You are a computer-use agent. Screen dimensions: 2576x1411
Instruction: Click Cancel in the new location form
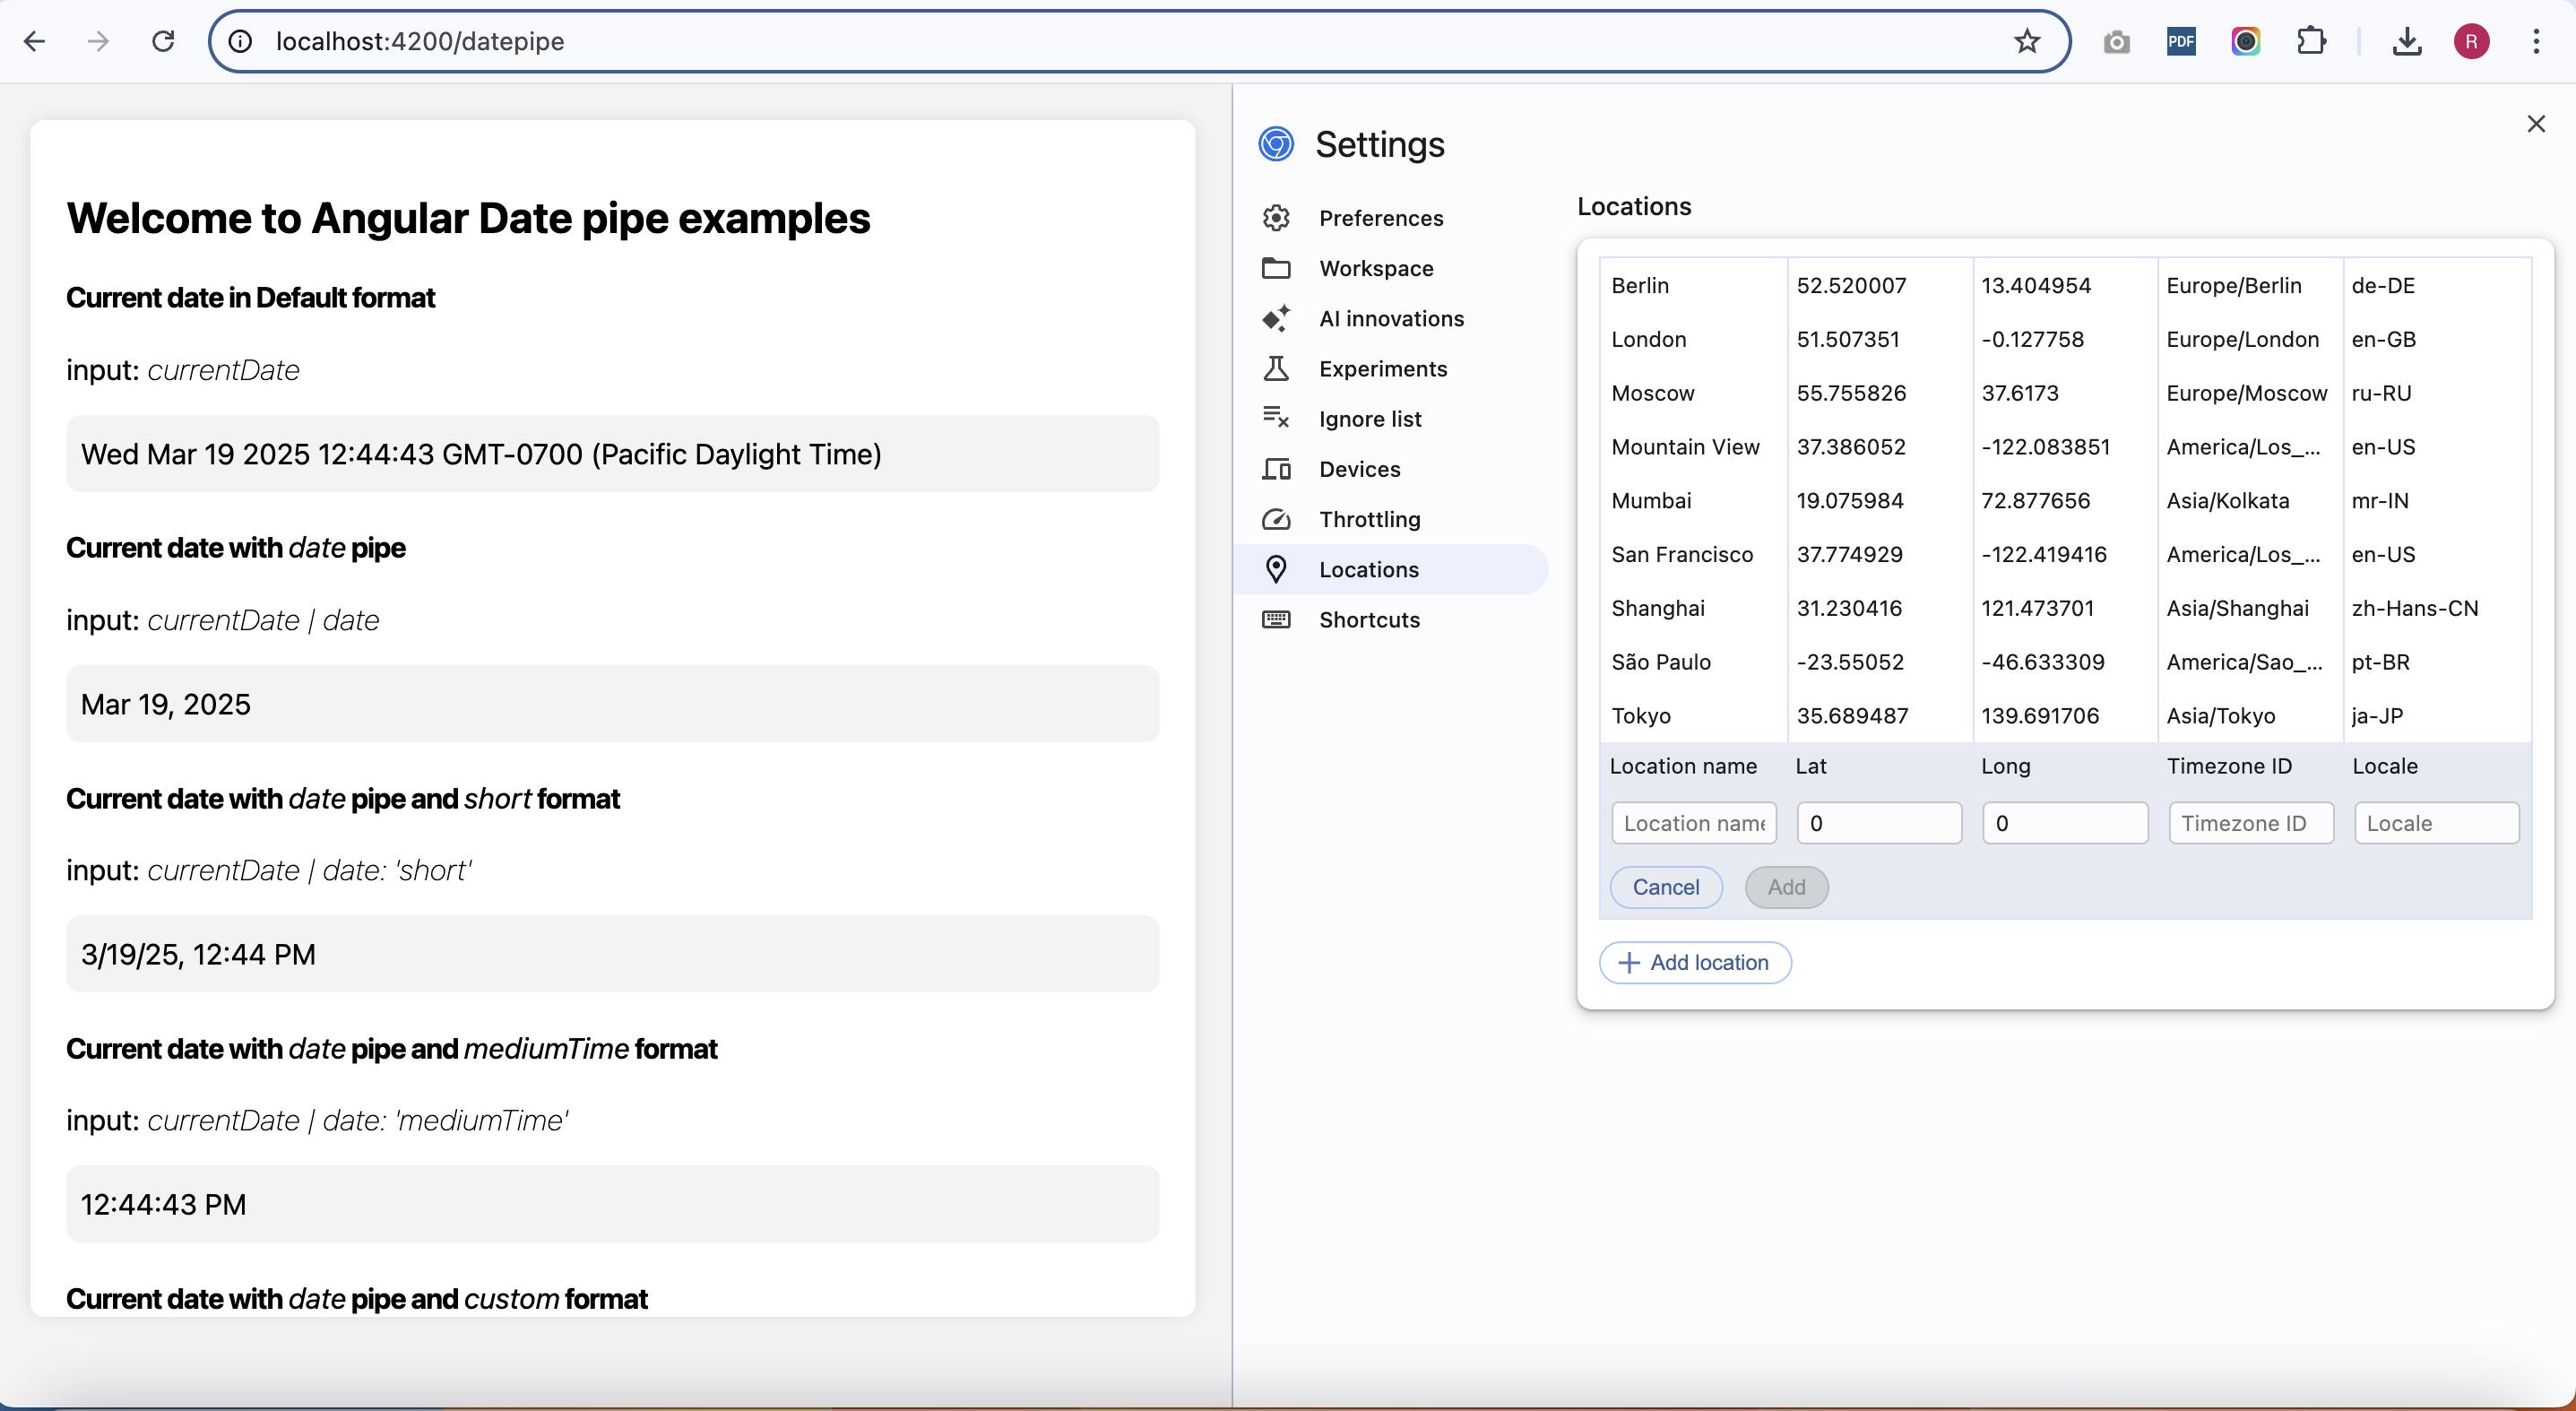coord(1665,887)
